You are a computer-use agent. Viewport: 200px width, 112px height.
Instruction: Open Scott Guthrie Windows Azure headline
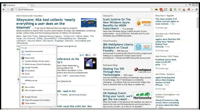point(117,24)
